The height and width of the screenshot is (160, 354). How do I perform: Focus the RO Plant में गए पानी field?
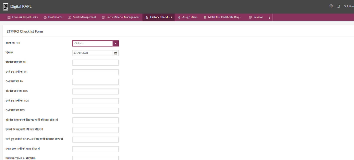tap(96, 139)
